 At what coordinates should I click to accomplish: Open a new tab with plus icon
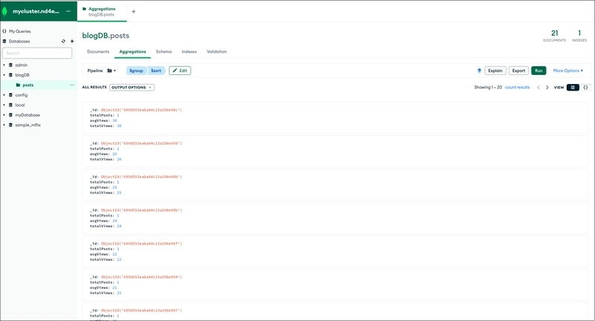point(134,11)
